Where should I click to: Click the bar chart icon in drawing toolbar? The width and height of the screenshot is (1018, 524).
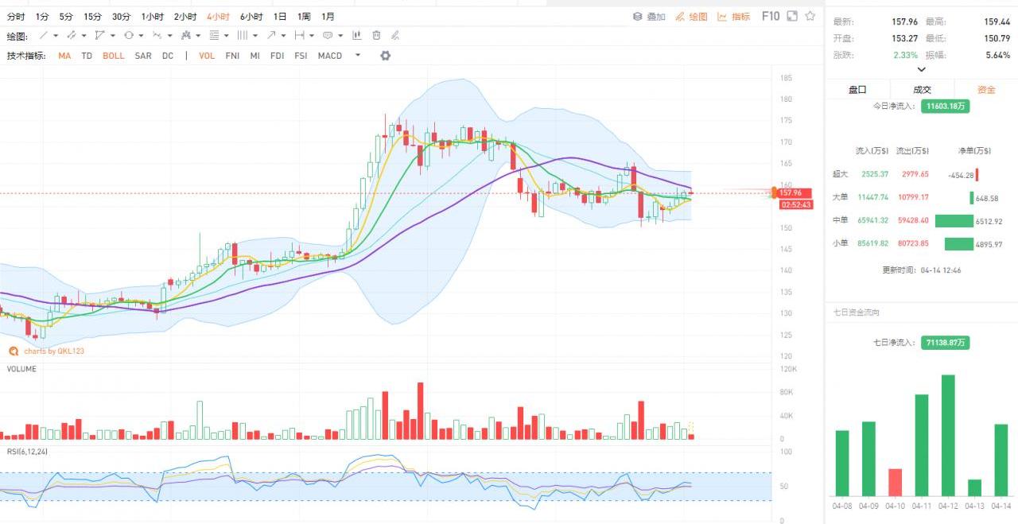[x=356, y=36]
